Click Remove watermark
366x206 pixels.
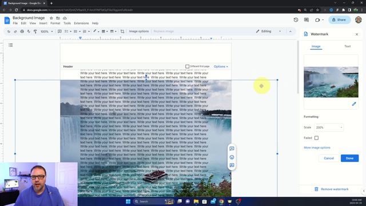click(x=332, y=189)
